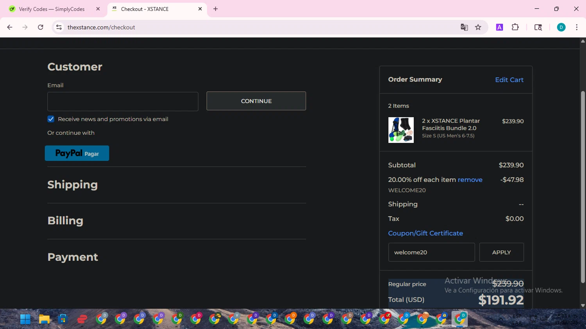Click the -$47.98 discount value
Viewport: 586px width, 329px height.
click(x=512, y=180)
